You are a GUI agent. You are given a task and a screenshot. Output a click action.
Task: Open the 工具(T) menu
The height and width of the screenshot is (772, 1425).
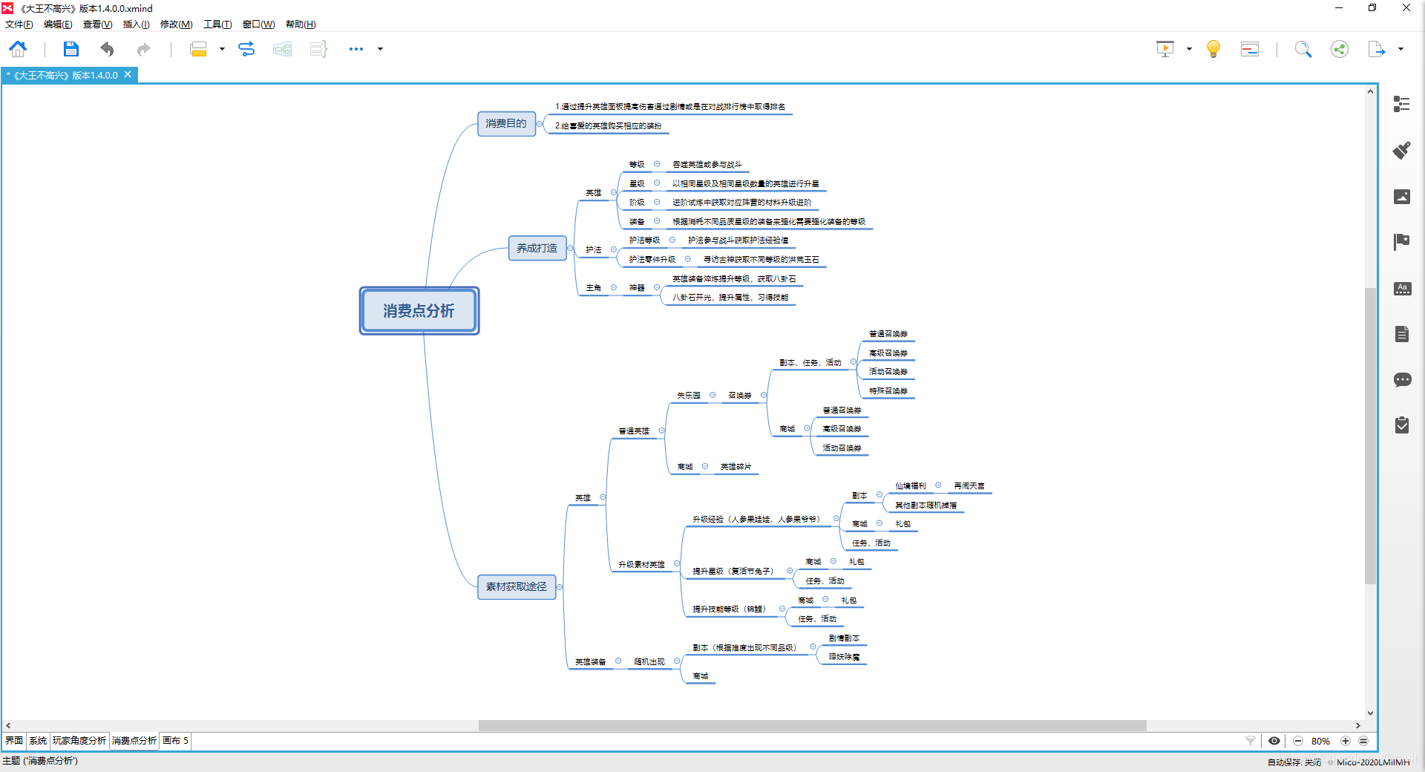pyautogui.click(x=217, y=24)
